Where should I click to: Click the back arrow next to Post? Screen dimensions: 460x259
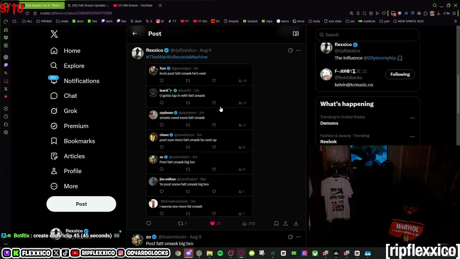coord(134,33)
